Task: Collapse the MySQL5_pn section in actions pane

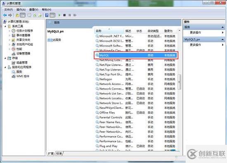Action: click(222, 40)
